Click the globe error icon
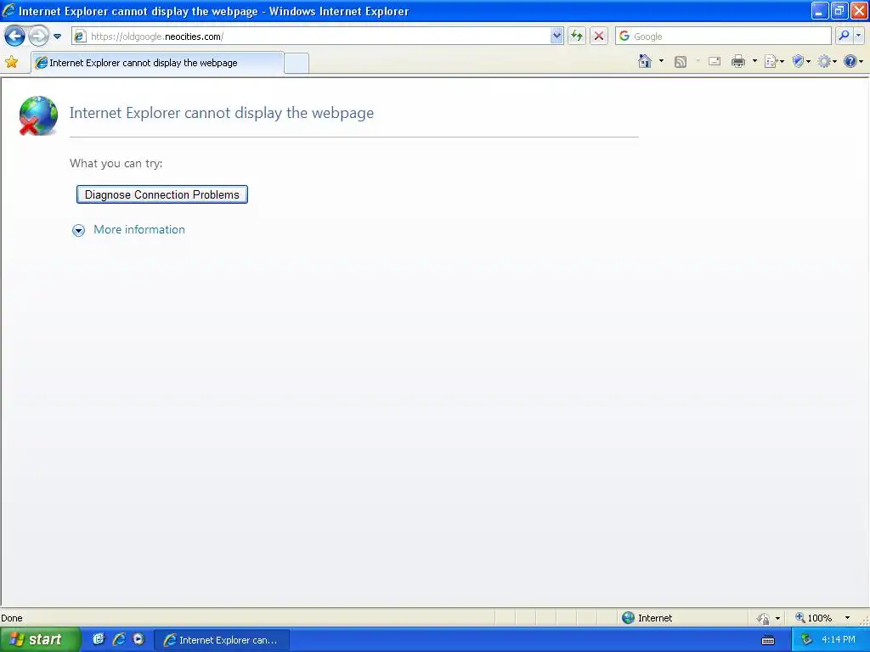This screenshot has height=652, width=870. pos(38,115)
